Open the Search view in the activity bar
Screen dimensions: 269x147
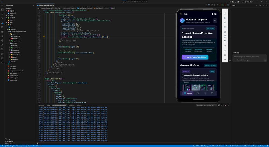[2, 14]
